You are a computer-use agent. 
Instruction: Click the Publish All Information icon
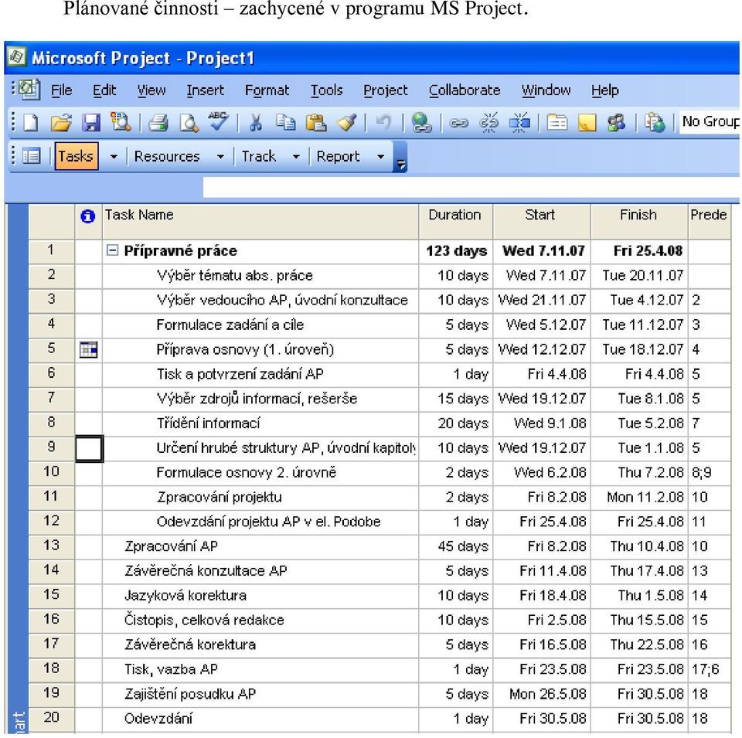[655, 123]
